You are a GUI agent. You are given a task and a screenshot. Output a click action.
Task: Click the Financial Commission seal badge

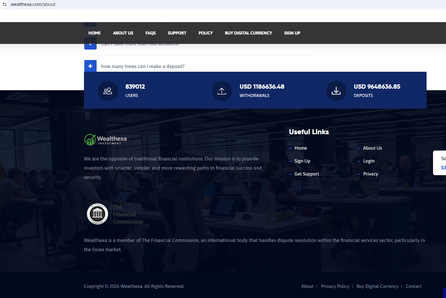pyautogui.click(x=98, y=214)
